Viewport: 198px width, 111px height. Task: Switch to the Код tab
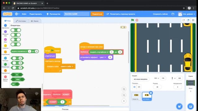pyautogui.click(x=7, y=21)
